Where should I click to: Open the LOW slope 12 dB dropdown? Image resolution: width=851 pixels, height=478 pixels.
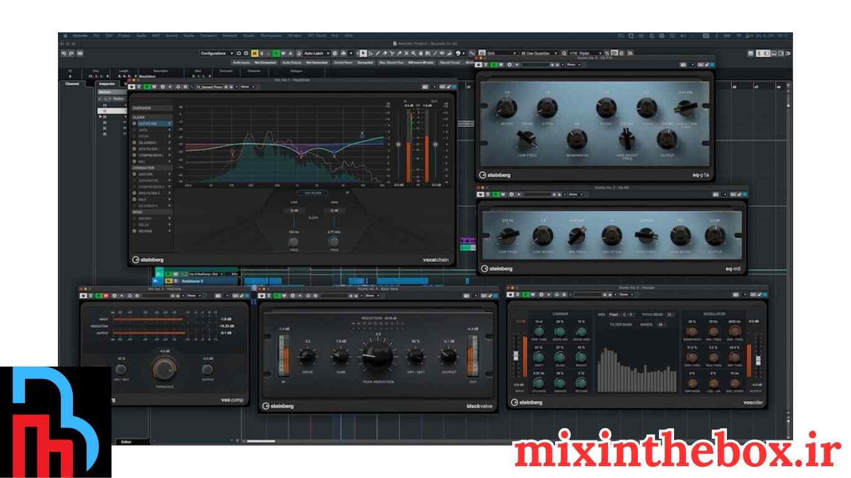[293, 210]
